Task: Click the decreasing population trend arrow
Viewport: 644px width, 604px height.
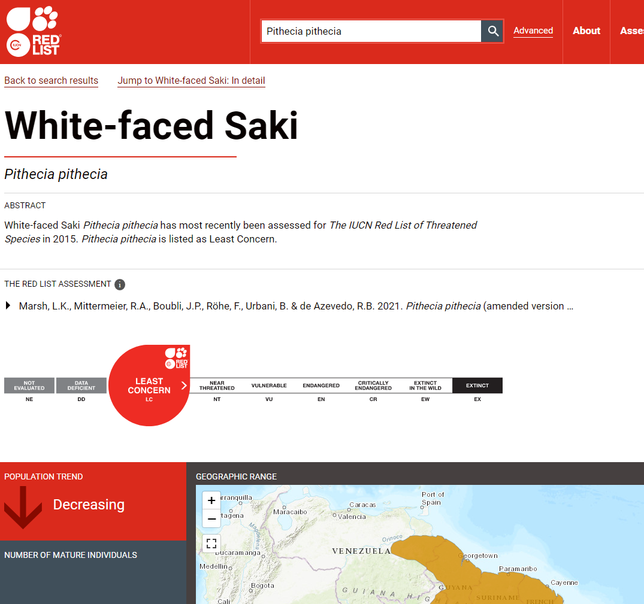Action: click(23, 507)
